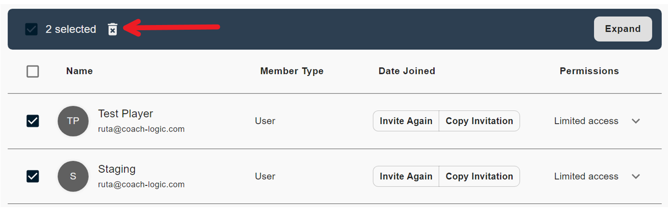The height and width of the screenshot is (210, 668).
Task: Click the Permissions column header
Action: coord(589,71)
